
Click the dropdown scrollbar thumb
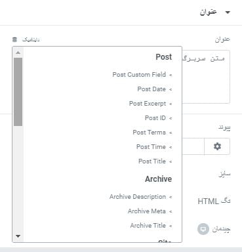coord(18,92)
